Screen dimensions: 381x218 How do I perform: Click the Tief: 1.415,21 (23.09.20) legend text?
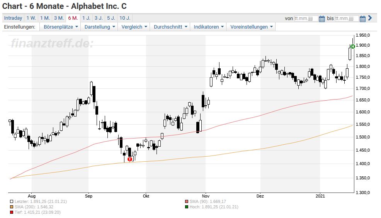pos(37,212)
